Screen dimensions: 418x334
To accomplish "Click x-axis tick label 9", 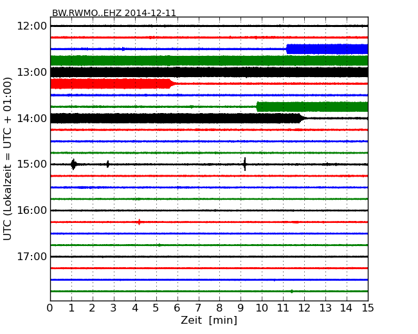I will (x=241, y=308).
